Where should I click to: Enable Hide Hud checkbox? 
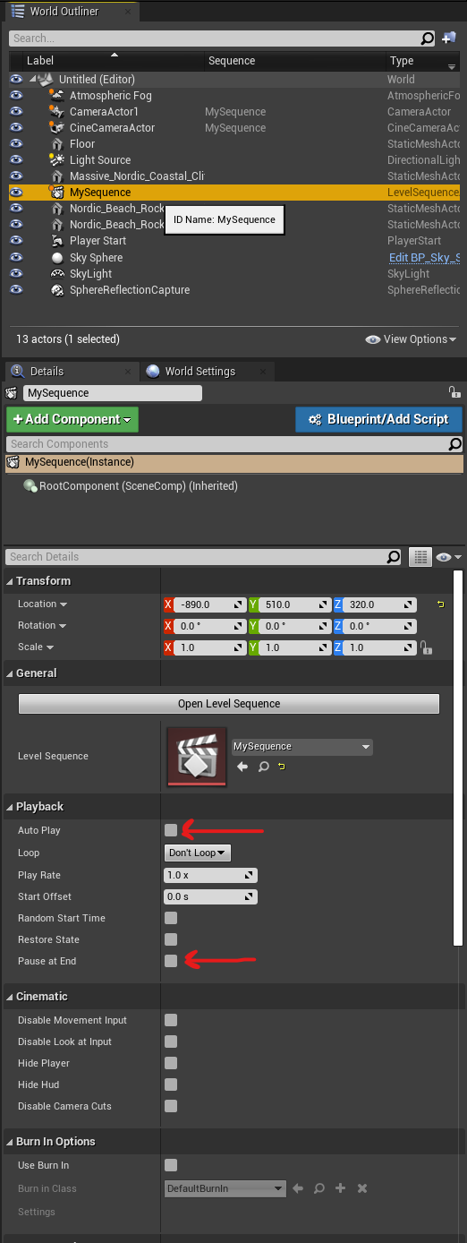pos(171,1084)
